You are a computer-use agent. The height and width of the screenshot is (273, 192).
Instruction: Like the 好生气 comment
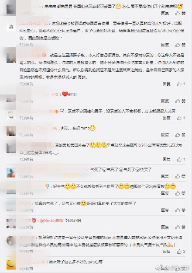(x=180, y=193)
